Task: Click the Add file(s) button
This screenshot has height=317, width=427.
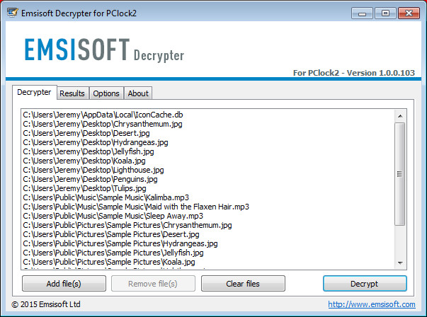Action: coord(64,284)
